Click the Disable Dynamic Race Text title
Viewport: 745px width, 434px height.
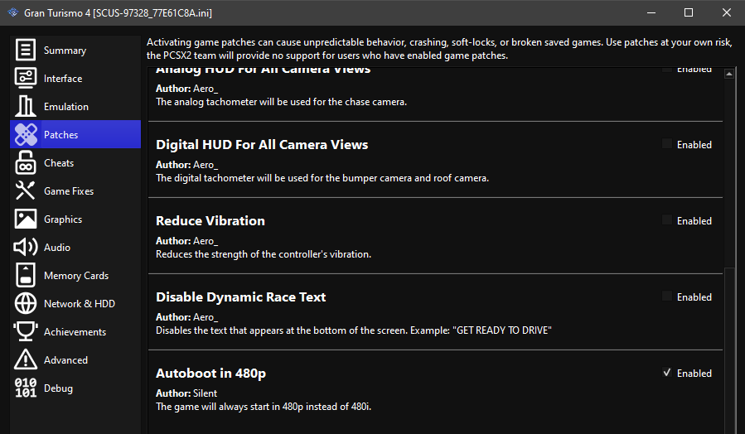pyautogui.click(x=241, y=297)
